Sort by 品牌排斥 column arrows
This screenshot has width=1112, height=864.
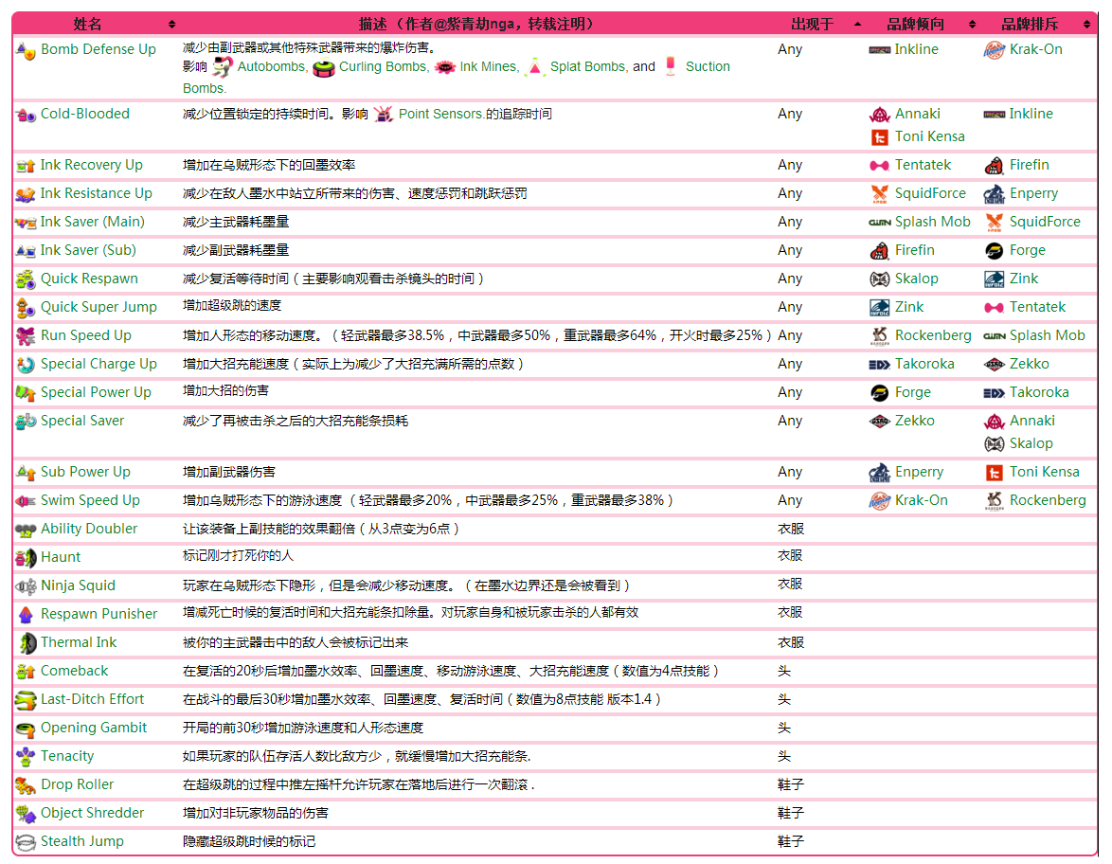[x=1086, y=24]
